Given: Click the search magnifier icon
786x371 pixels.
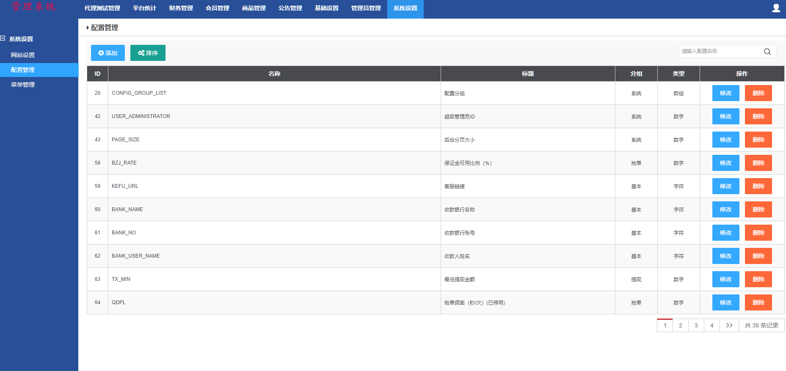Looking at the screenshot, I should point(767,52).
